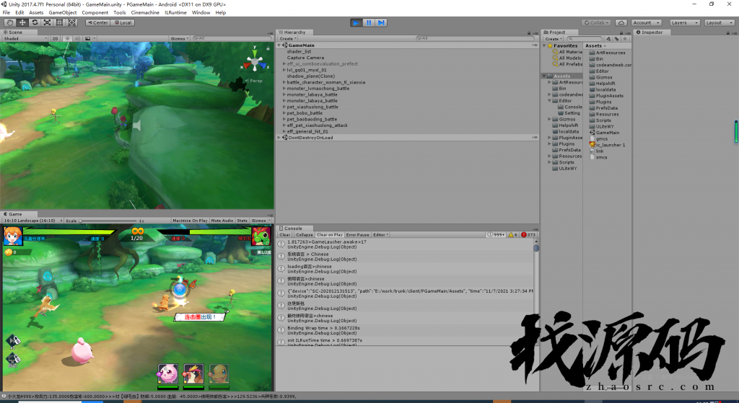
Task: Lock the Project panel
Action: [x=621, y=32]
